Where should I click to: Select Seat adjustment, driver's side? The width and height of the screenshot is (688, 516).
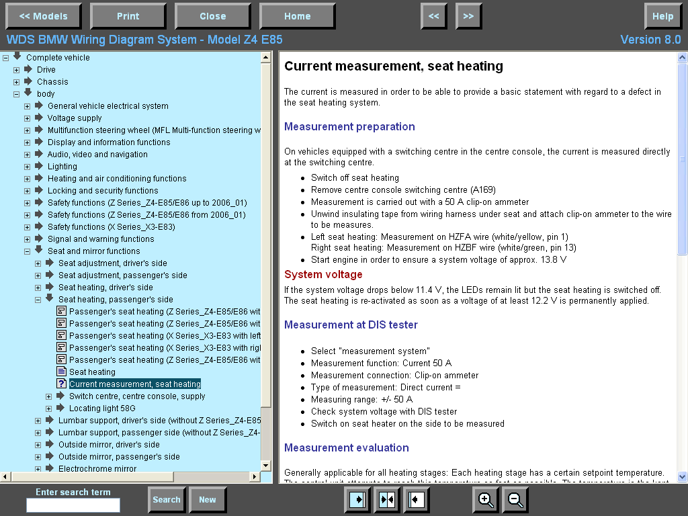tap(113, 263)
